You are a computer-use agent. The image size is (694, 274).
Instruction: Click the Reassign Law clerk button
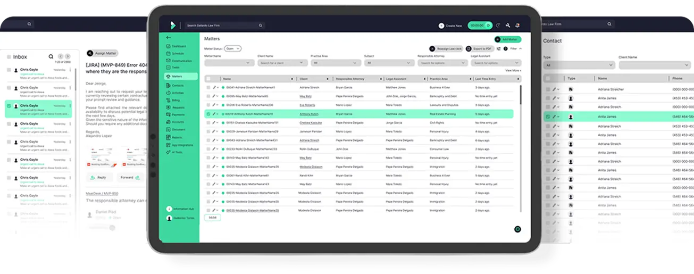[x=446, y=48]
